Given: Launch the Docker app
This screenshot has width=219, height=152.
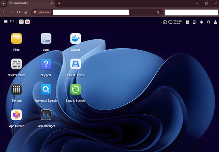Looking at the screenshot, I should coord(75,39).
